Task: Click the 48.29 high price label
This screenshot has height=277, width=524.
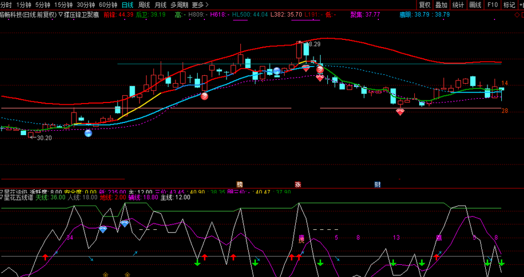Action: click(313, 44)
